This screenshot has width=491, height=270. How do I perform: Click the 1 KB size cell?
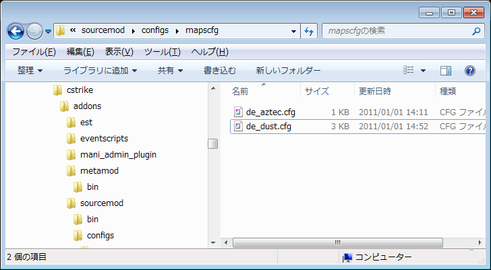tap(340, 112)
